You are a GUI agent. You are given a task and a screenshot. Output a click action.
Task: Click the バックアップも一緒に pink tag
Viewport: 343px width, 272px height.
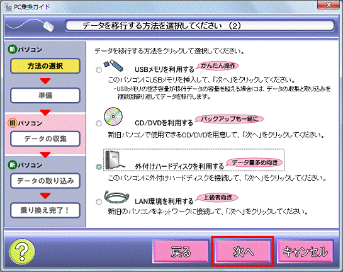(x=229, y=119)
